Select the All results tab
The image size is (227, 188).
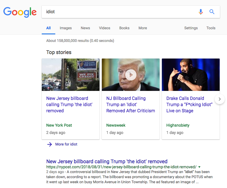[48, 28]
